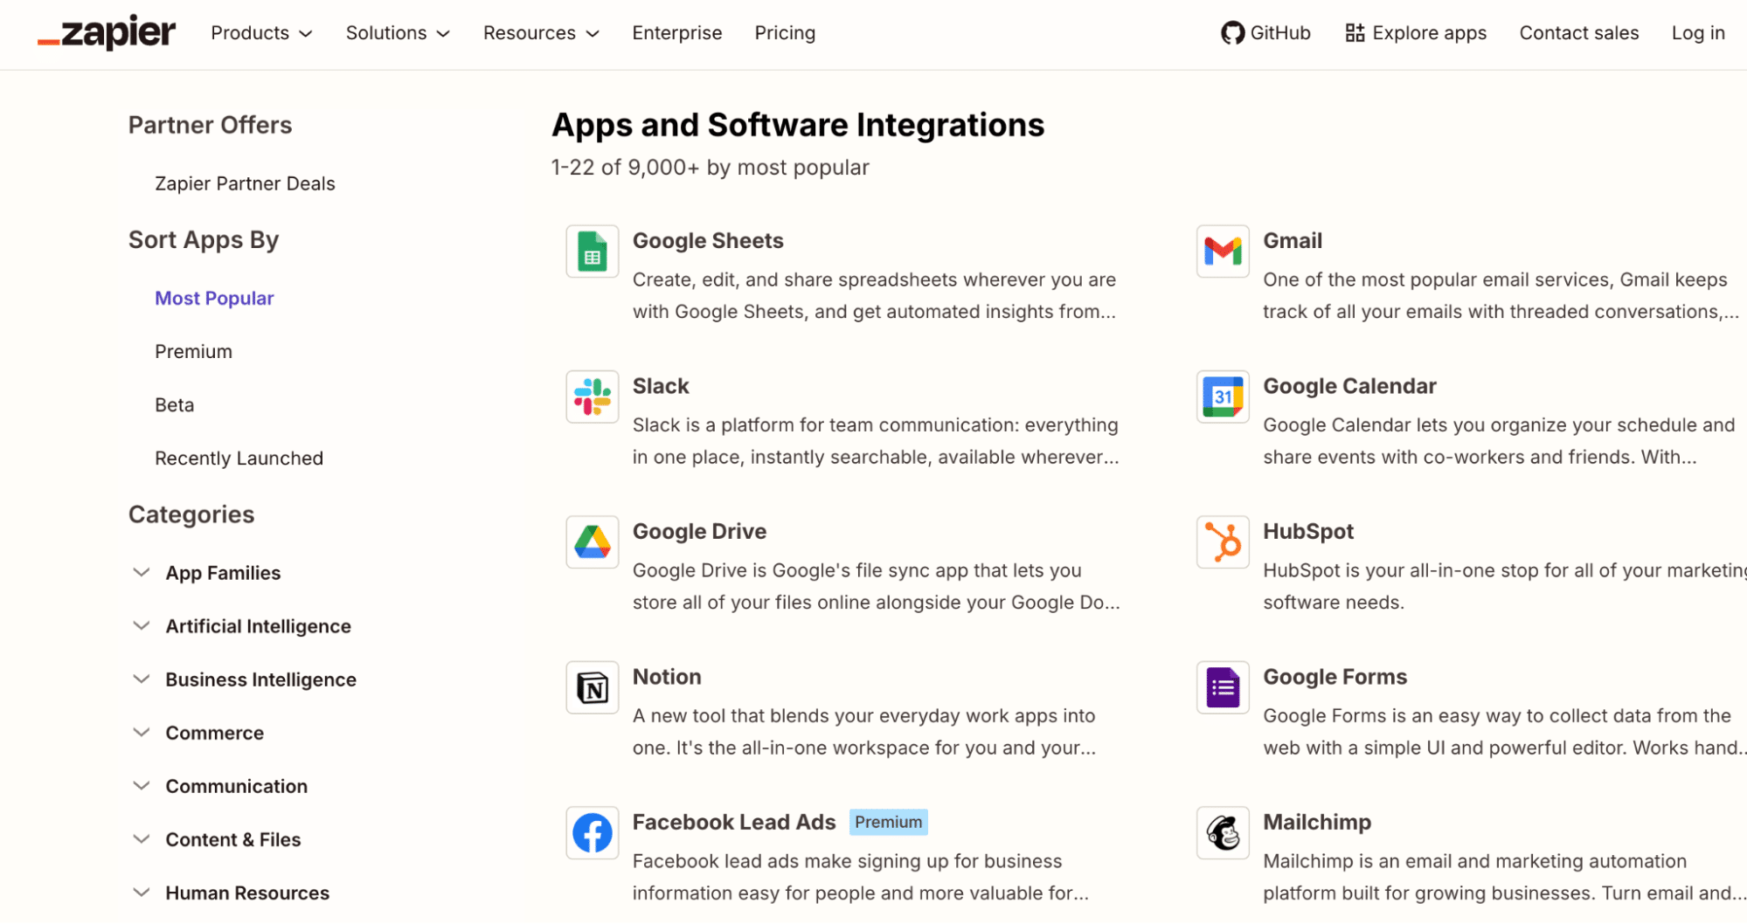This screenshot has height=924, width=1747.
Task: Open the Google Forms title link
Action: (1335, 677)
